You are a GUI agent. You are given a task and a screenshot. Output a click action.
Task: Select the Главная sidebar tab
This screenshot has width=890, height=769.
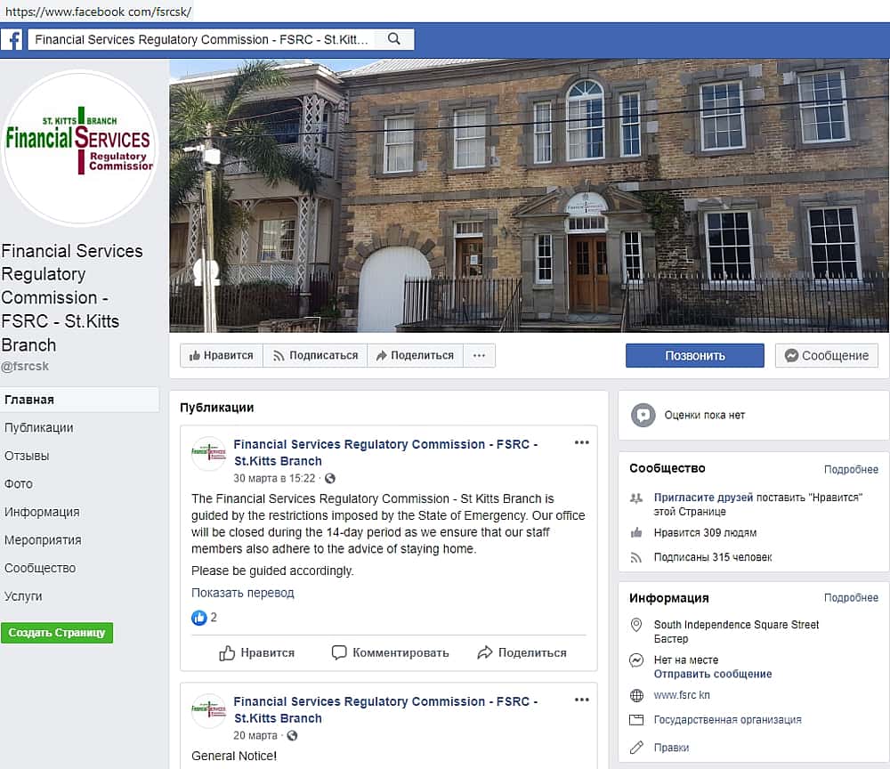click(79, 400)
